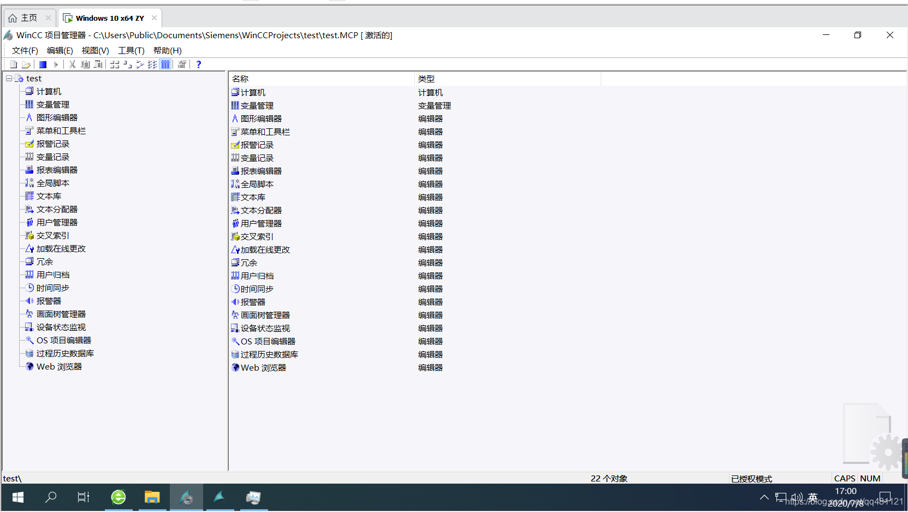This screenshot has height=512, width=908.
Task: Click the New project toolbar icon
Action: tap(13, 64)
